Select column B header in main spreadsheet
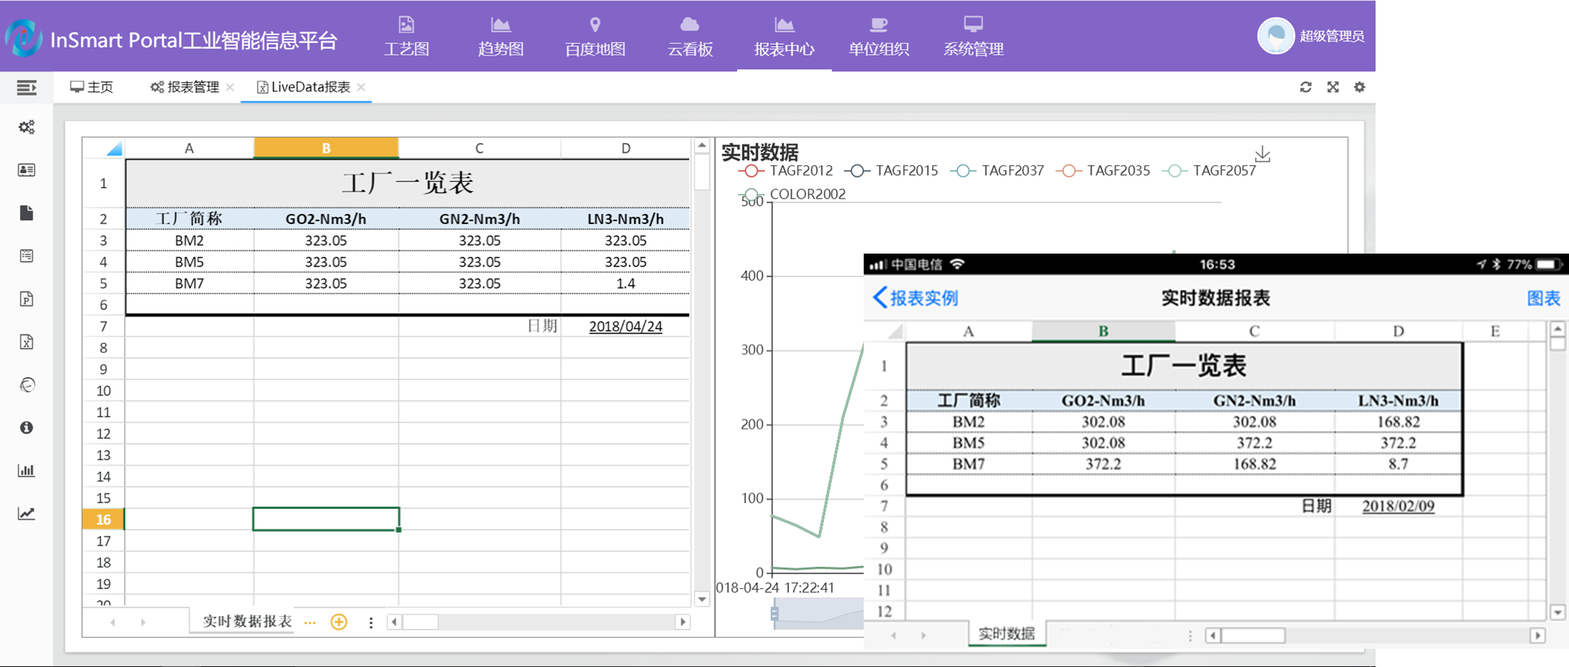This screenshot has height=667, width=1569. tap(326, 148)
